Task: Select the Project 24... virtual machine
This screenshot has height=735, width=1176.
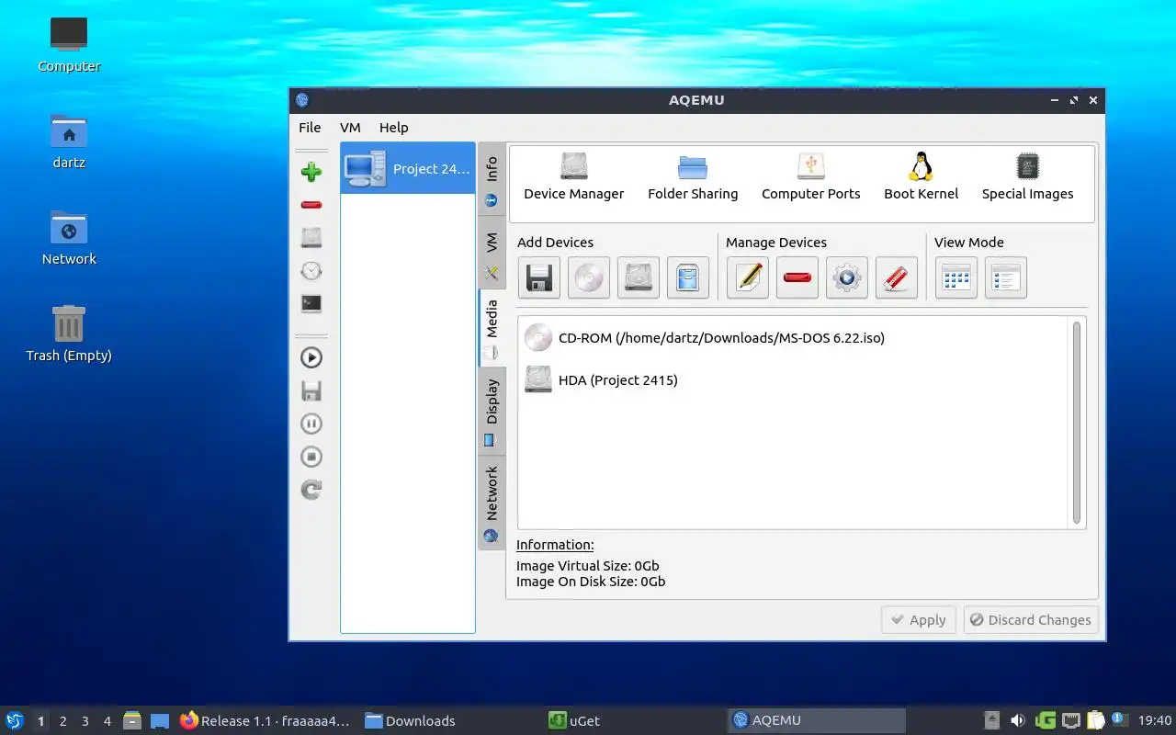Action: click(x=408, y=168)
